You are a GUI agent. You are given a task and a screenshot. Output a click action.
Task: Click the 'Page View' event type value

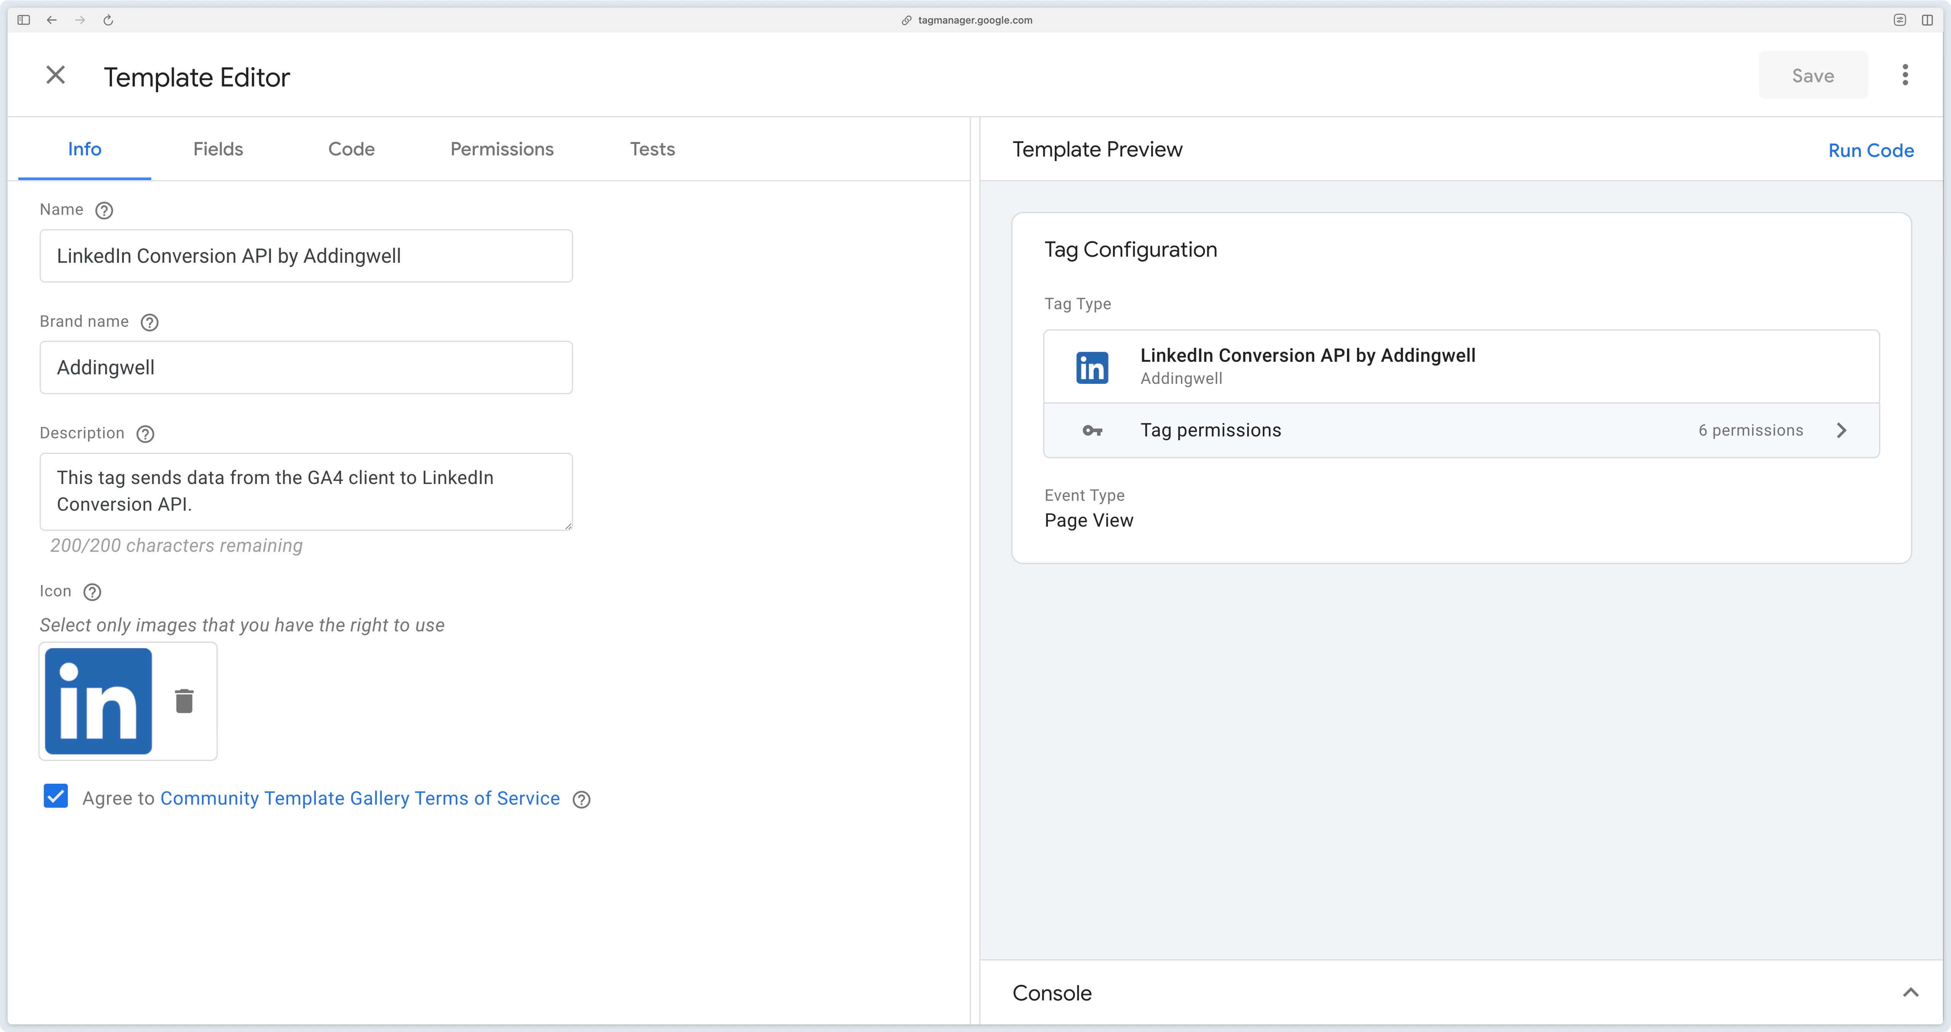[1088, 520]
